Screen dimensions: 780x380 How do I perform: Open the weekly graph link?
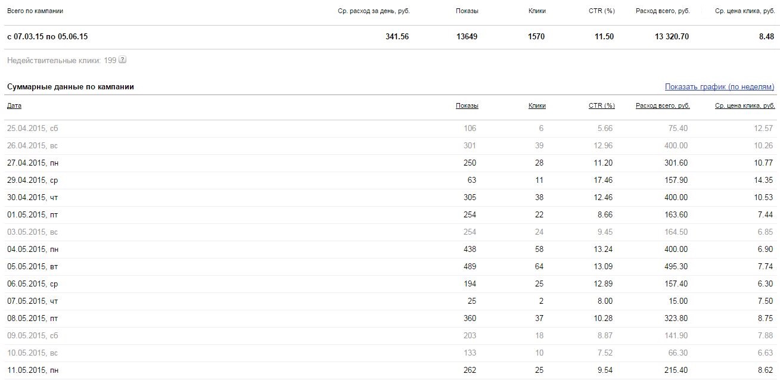pos(720,87)
